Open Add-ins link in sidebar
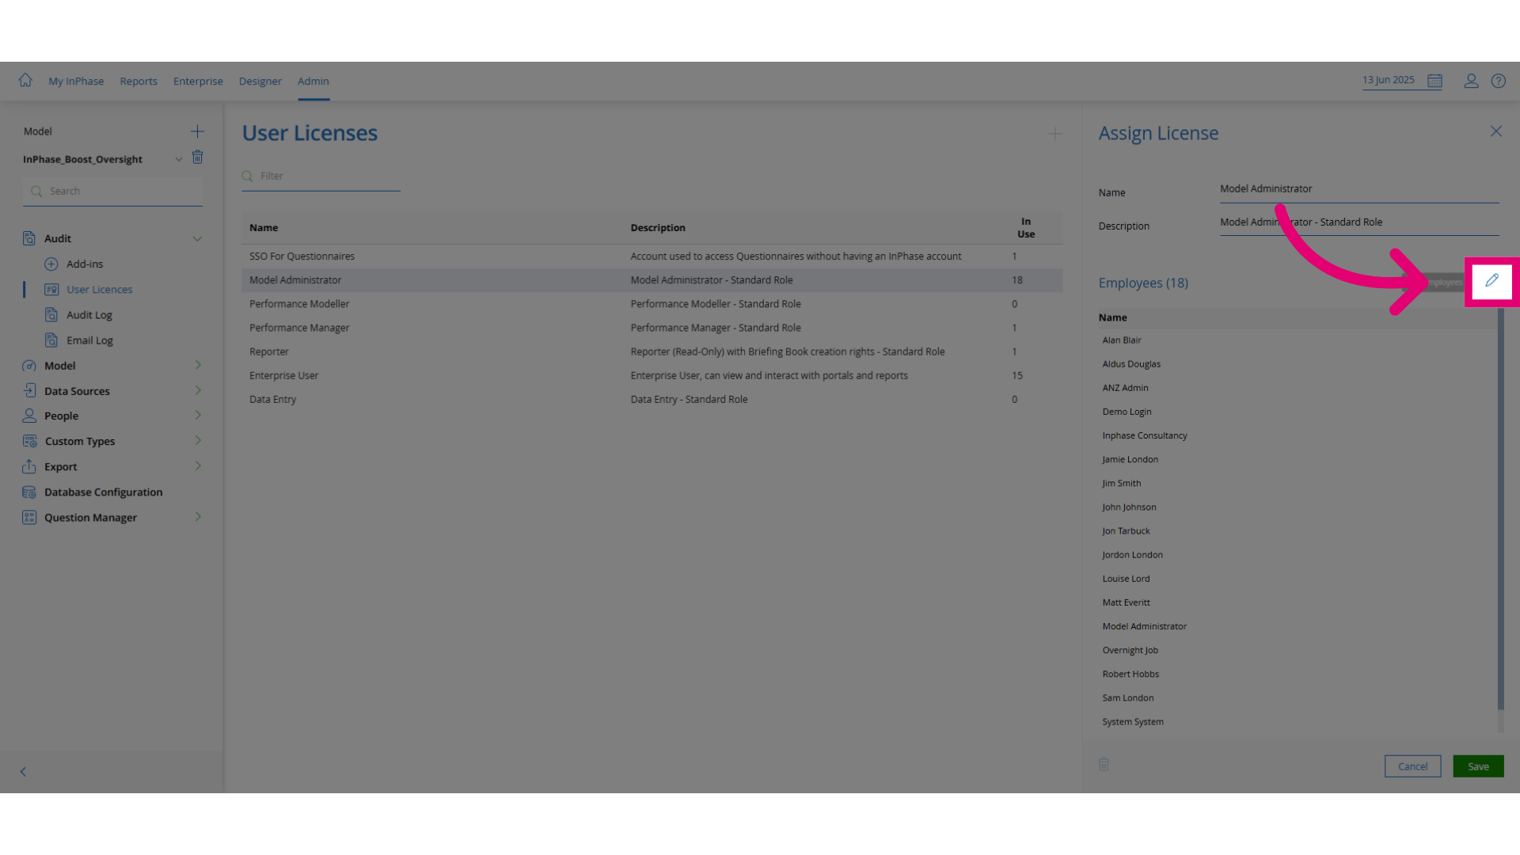 (85, 264)
